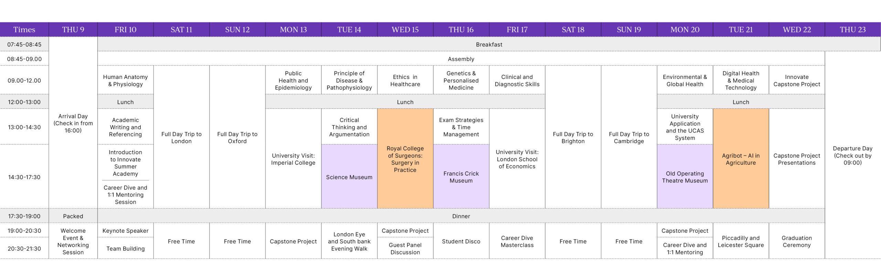Screen dimensions: 881x263
Task: Click the Departure Day cell
Action: (x=852, y=155)
